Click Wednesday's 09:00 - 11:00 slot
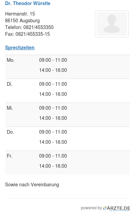Image resolution: width=135 pixels, height=215 pixels. coord(53,108)
